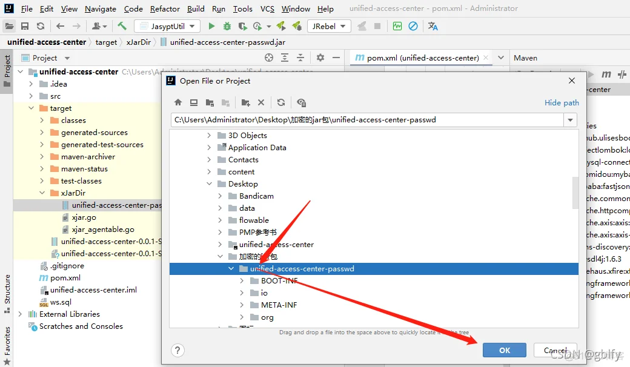Expand the Bandicam folder
The height and width of the screenshot is (367, 630).
click(x=220, y=196)
